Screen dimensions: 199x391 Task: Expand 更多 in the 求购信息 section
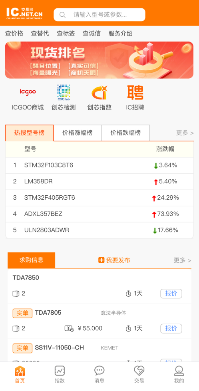pos(182,260)
